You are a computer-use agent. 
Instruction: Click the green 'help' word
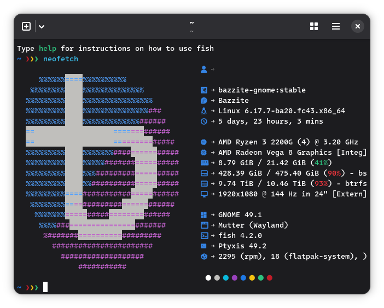tap(48, 49)
